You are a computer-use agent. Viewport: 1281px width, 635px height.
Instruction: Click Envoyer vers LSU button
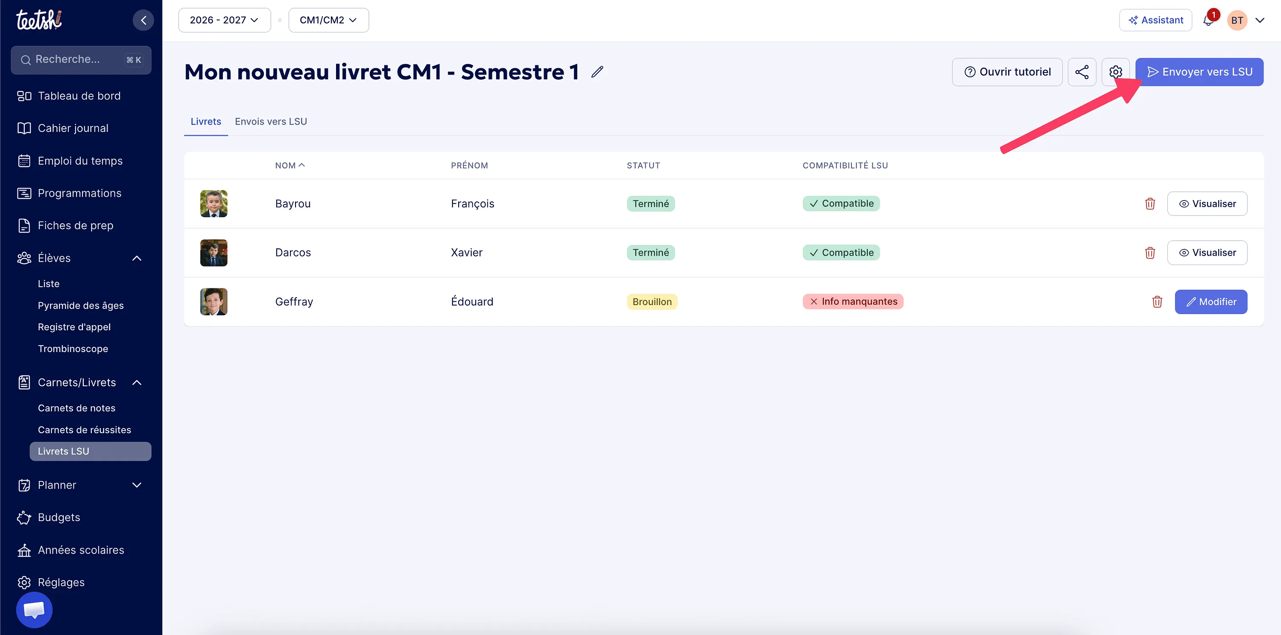(1199, 72)
